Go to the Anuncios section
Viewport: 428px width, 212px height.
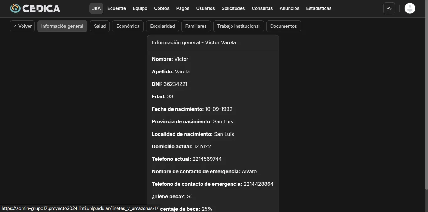tap(290, 8)
